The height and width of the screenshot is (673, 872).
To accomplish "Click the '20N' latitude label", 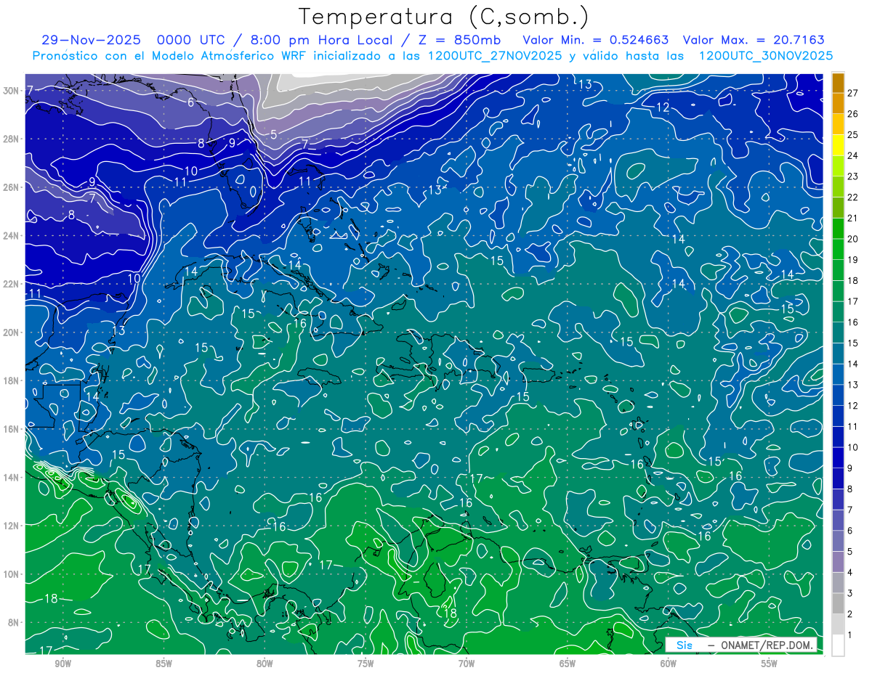I will [x=12, y=333].
